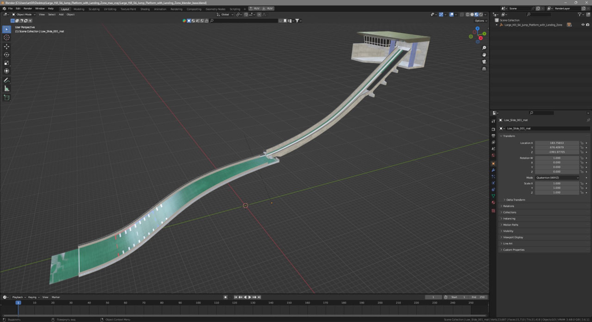
Task: Toggle the camera view icon
Action: (x=484, y=62)
